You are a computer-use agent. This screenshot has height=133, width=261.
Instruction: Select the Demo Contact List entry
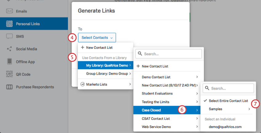[156, 77]
